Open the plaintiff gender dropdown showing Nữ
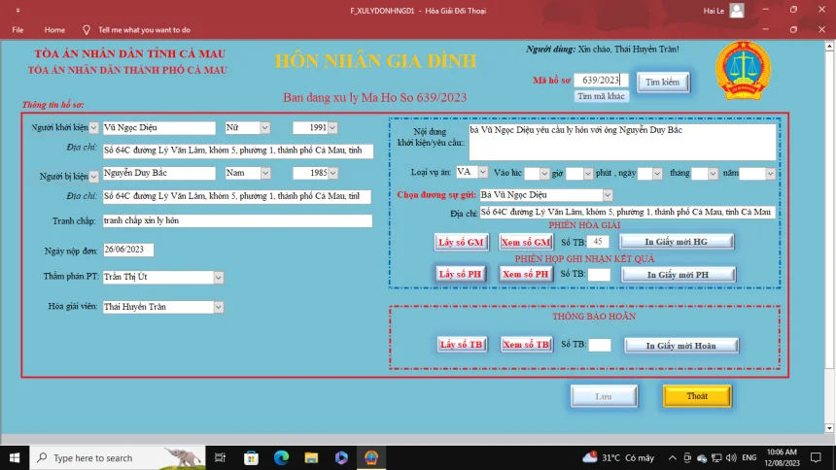This screenshot has width=836, height=470. pos(263,127)
